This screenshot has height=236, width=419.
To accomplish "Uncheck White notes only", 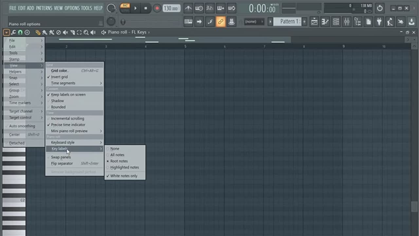I will (x=124, y=176).
